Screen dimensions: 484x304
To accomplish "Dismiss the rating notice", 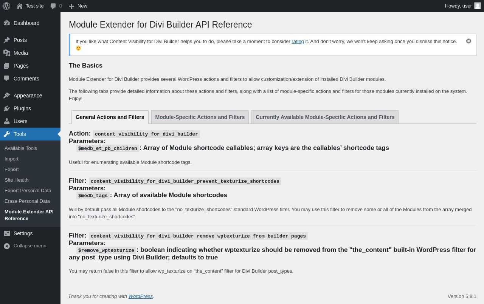I will pyautogui.click(x=468, y=41).
